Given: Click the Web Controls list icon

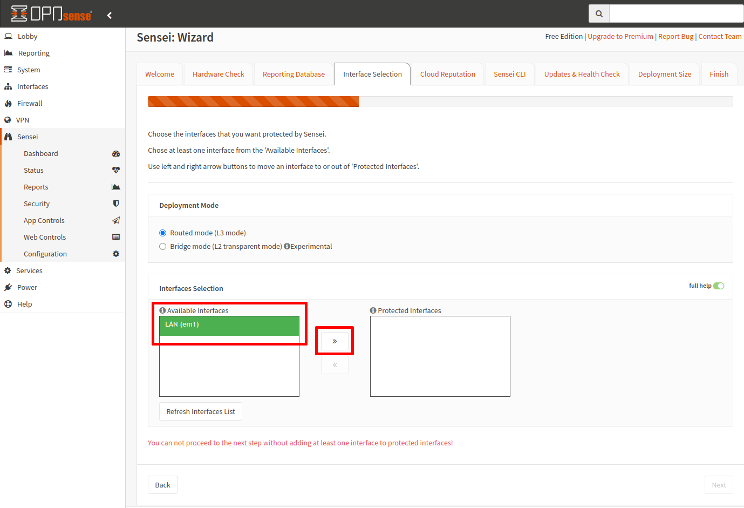Looking at the screenshot, I should (115, 237).
